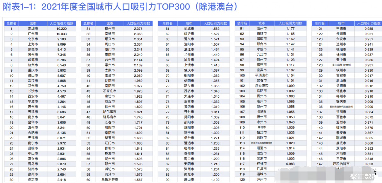Select the 珠海市 index value 1.611
This screenshot has width=382, height=183.
coord(138,154)
